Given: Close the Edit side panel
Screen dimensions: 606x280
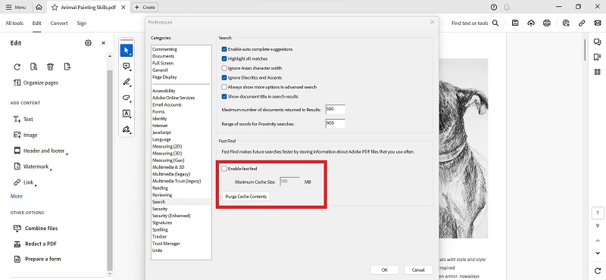Looking at the screenshot, I should click(103, 43).
